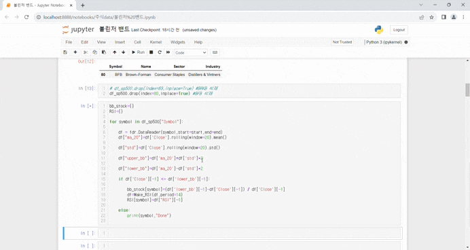Open the tab search chevron
The width and height of the screenshot is (470, 250).
coord(421,5)
